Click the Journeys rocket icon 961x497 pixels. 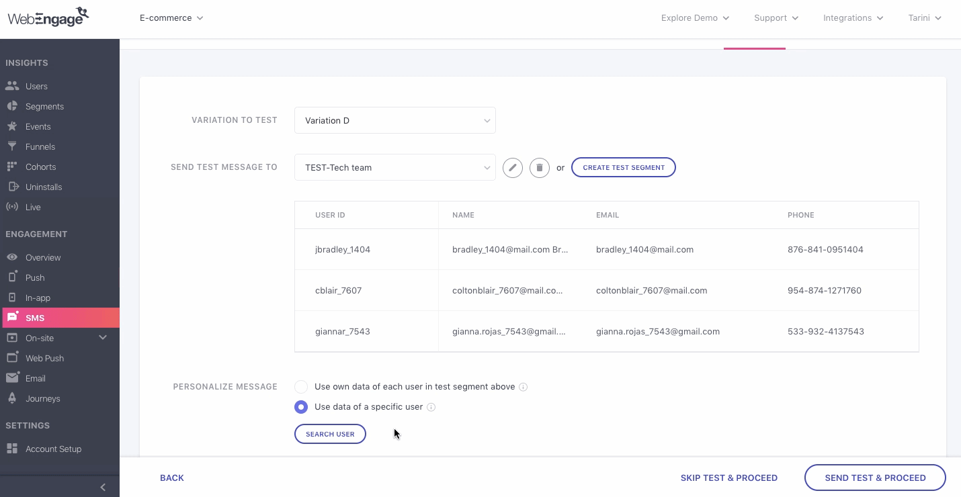pos(12,398)
